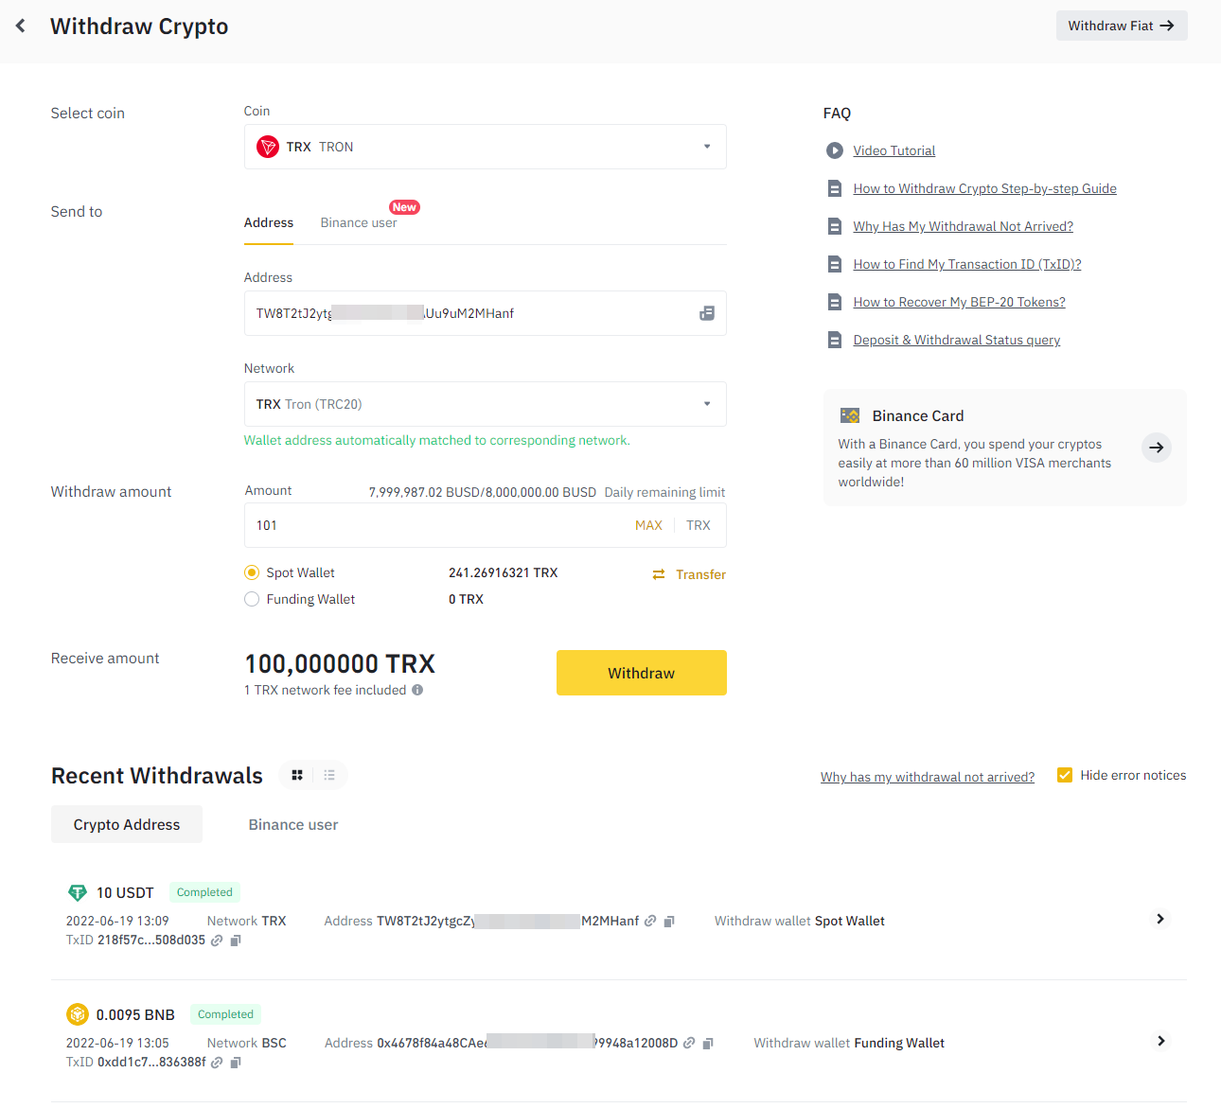1221x1108 pixels.
Task: Open the Coin dropdown showing TRX TRON
Action: (486, 147)
